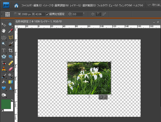This screenshot has height=122, width=161.
Task: Select the Hand tool
Action: (x=4, y=31)
